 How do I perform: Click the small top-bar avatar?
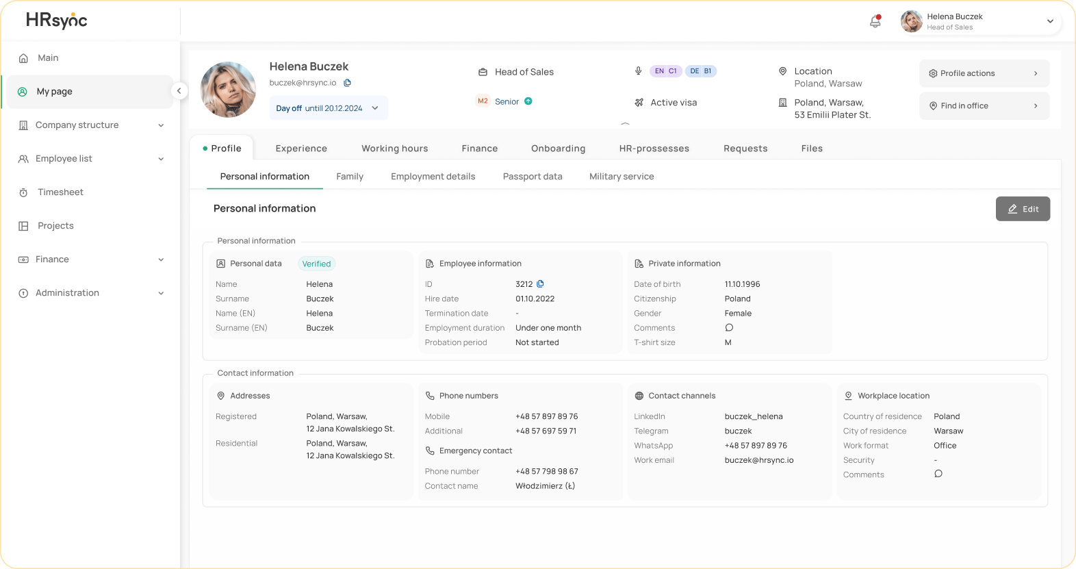pyautogui.click(x=911, y=21)
